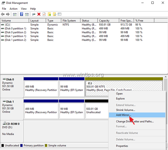Click the greyed-out Delete Volume entry

pyautogui.click(x=137, y=139)
